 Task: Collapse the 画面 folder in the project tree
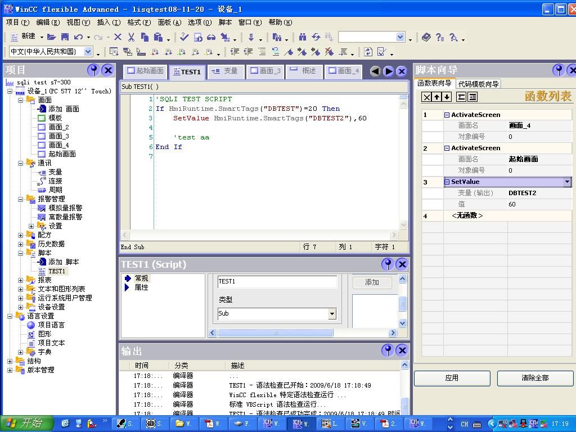click(x=21, y=100)
